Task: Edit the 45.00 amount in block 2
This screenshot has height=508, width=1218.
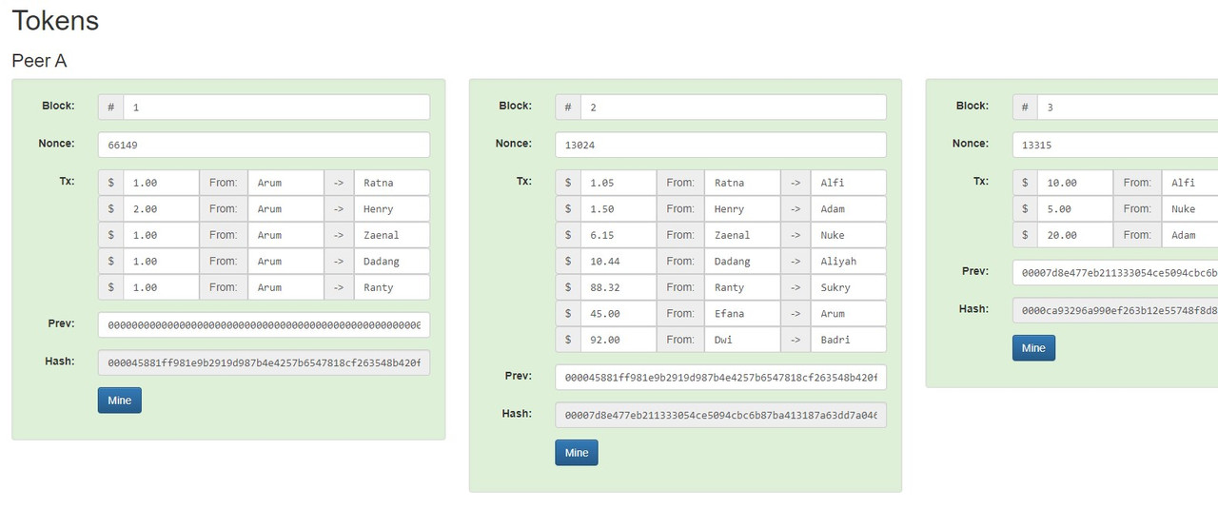Action: (619, 313)
